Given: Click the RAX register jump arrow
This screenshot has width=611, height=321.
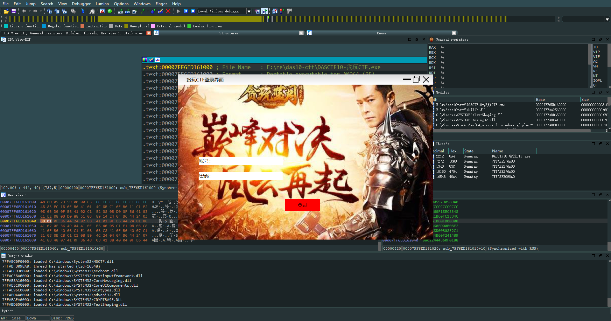Looking at the screenshot, I should point(443,47).
